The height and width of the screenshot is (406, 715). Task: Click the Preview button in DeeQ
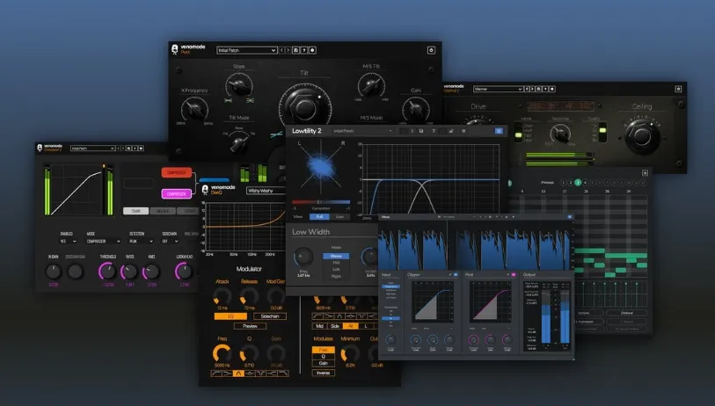coord(250,326)
